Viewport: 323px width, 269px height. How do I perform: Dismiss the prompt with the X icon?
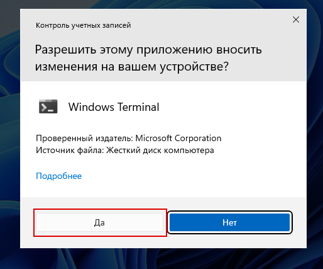click(296, 20)
